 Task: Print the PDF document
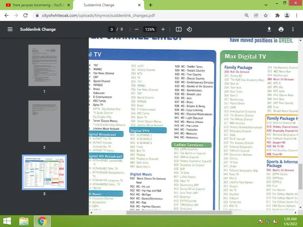click(x=281, y=29)
